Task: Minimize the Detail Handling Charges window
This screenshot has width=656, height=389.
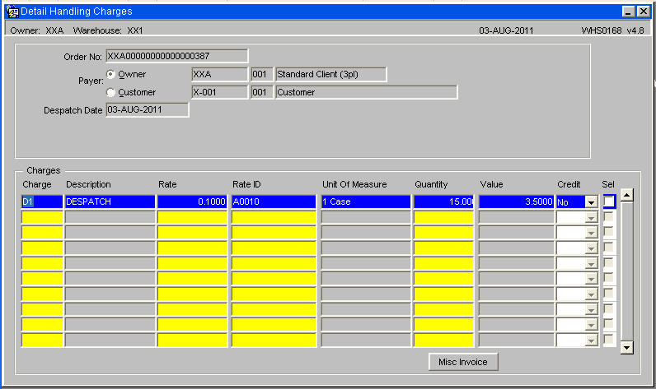Action: [x=628, y=12]
